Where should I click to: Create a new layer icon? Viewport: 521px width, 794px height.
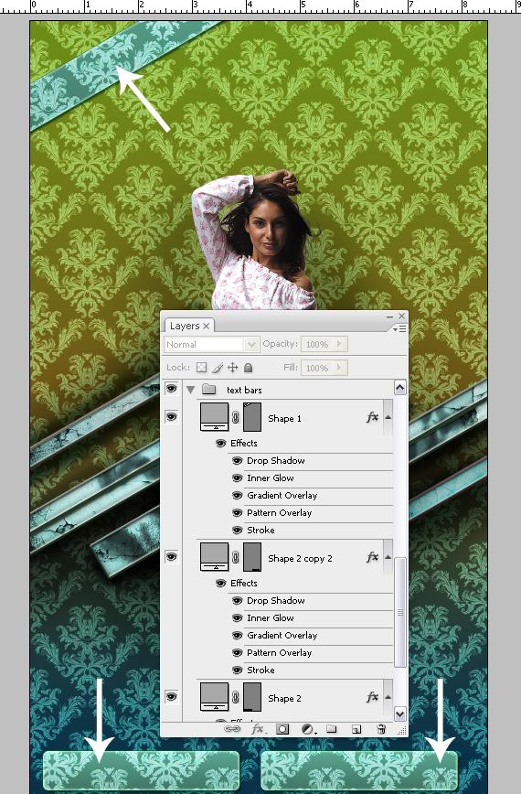pyautogui.click(x=356, y=729)
